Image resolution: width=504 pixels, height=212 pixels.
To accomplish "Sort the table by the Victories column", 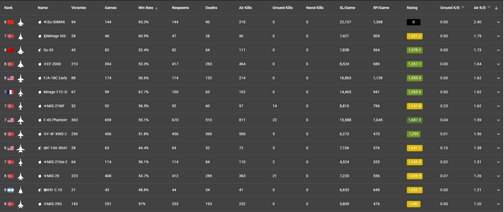I will point(78,8).
